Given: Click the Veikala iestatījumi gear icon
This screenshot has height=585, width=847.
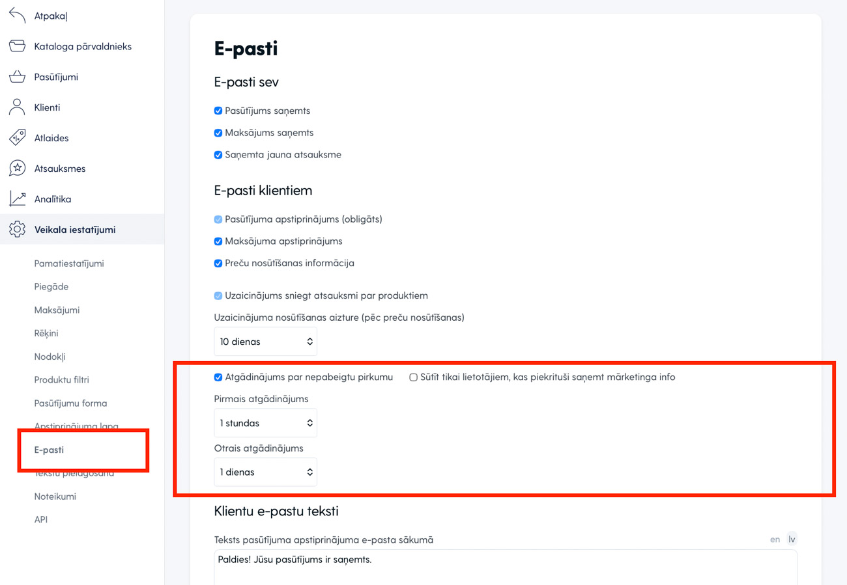Looking at the screenshot, I should coord(18,230).
